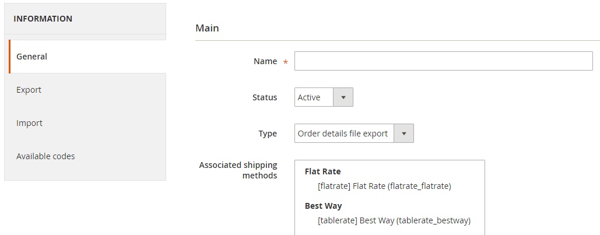Image resolution: width=600 pixels, height=235 pixels.
Task: Click the Status field label
Action: pyautogui.click(x=265, y=97)
